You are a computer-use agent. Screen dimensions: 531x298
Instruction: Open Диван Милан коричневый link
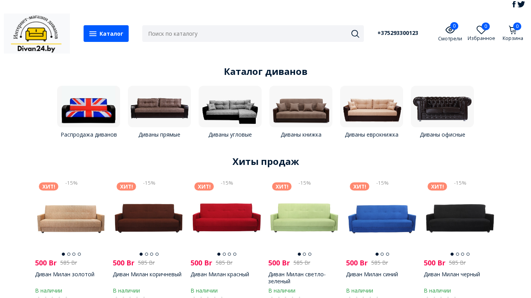pos(147,274)
